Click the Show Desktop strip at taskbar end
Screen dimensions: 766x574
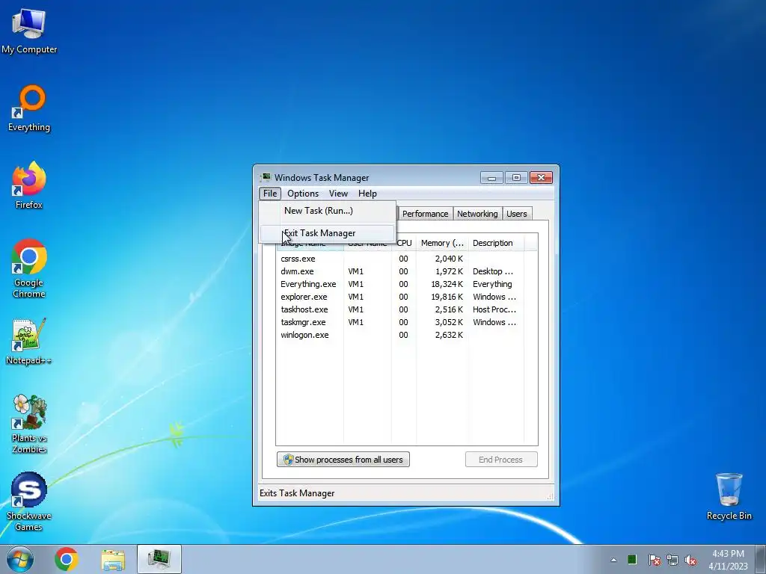[761, 559]
